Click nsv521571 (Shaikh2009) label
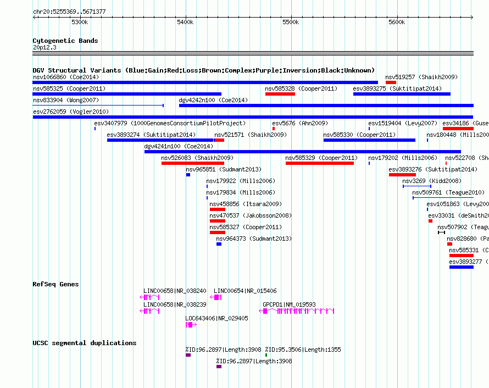The image size is (489, 388). [x=251, y=135]
